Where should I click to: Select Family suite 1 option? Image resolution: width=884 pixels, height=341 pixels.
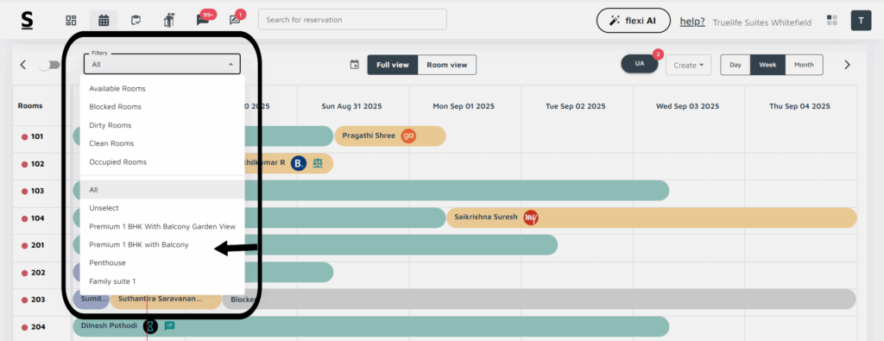pos(162,281)
